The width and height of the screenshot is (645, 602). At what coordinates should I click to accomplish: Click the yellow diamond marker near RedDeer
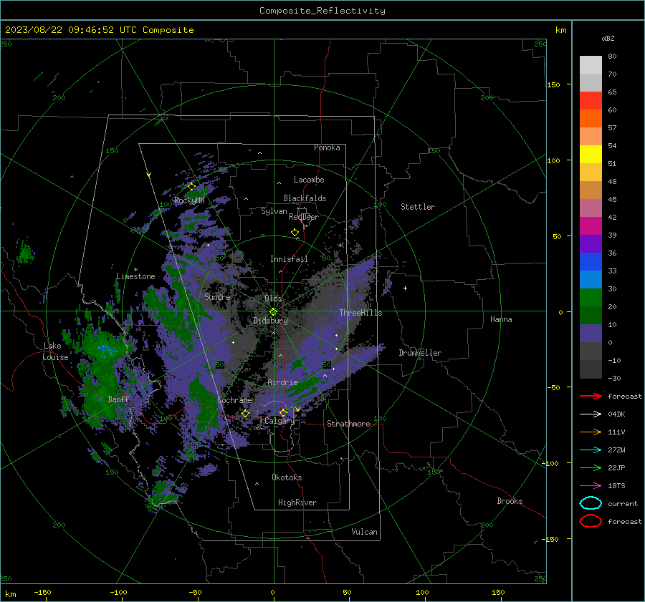[x=295, y=233]
